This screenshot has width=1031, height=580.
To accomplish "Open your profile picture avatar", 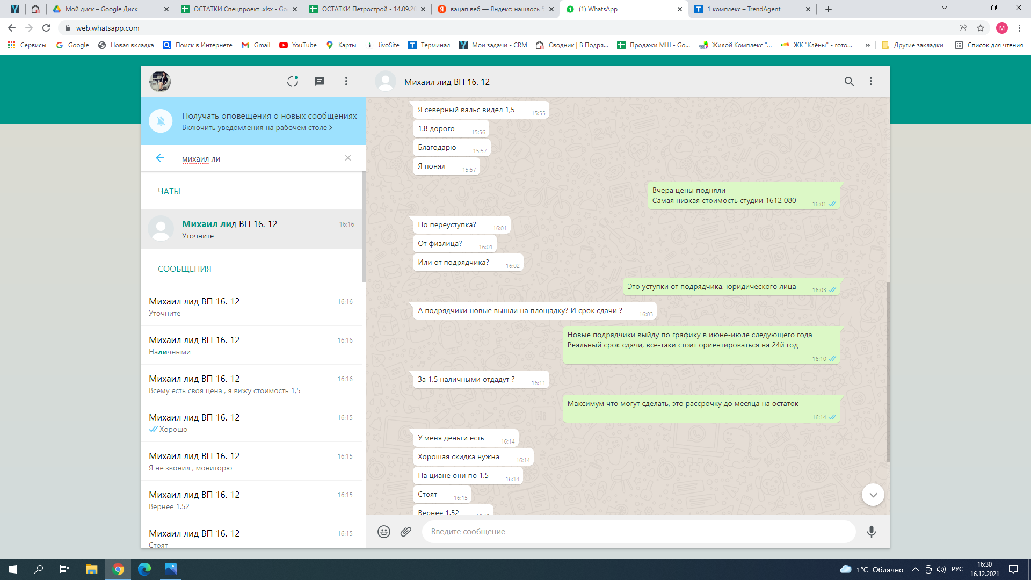I will coord(160,81).
